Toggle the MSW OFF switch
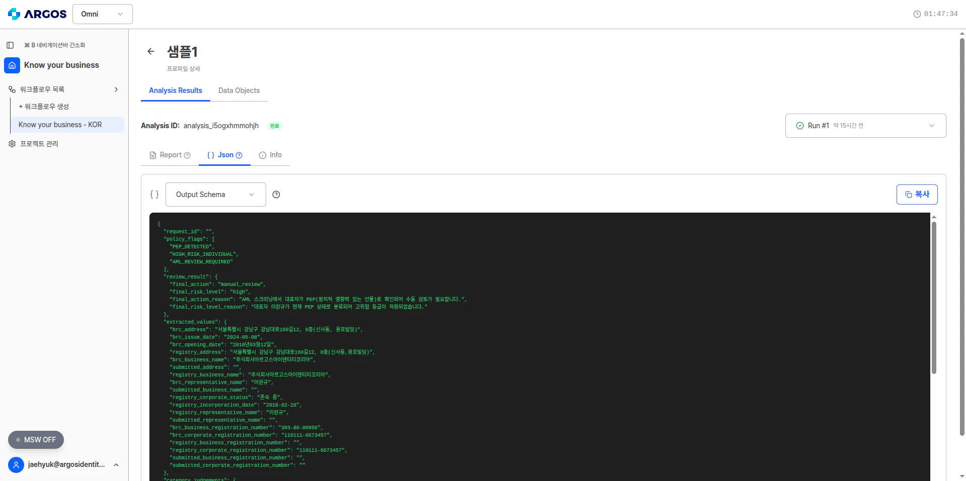 coord(35,440)
